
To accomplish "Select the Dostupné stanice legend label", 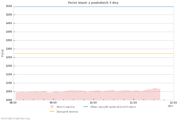I will click(x=67, y=112).
